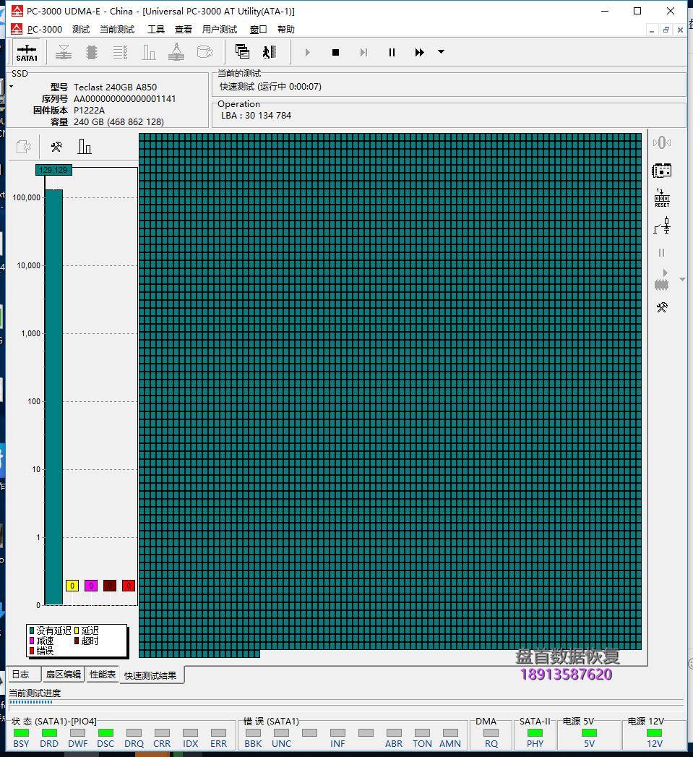Expand the small arrow at right sidebar edge
Viewport: 693px width, 757px height.
pos(682,280)
